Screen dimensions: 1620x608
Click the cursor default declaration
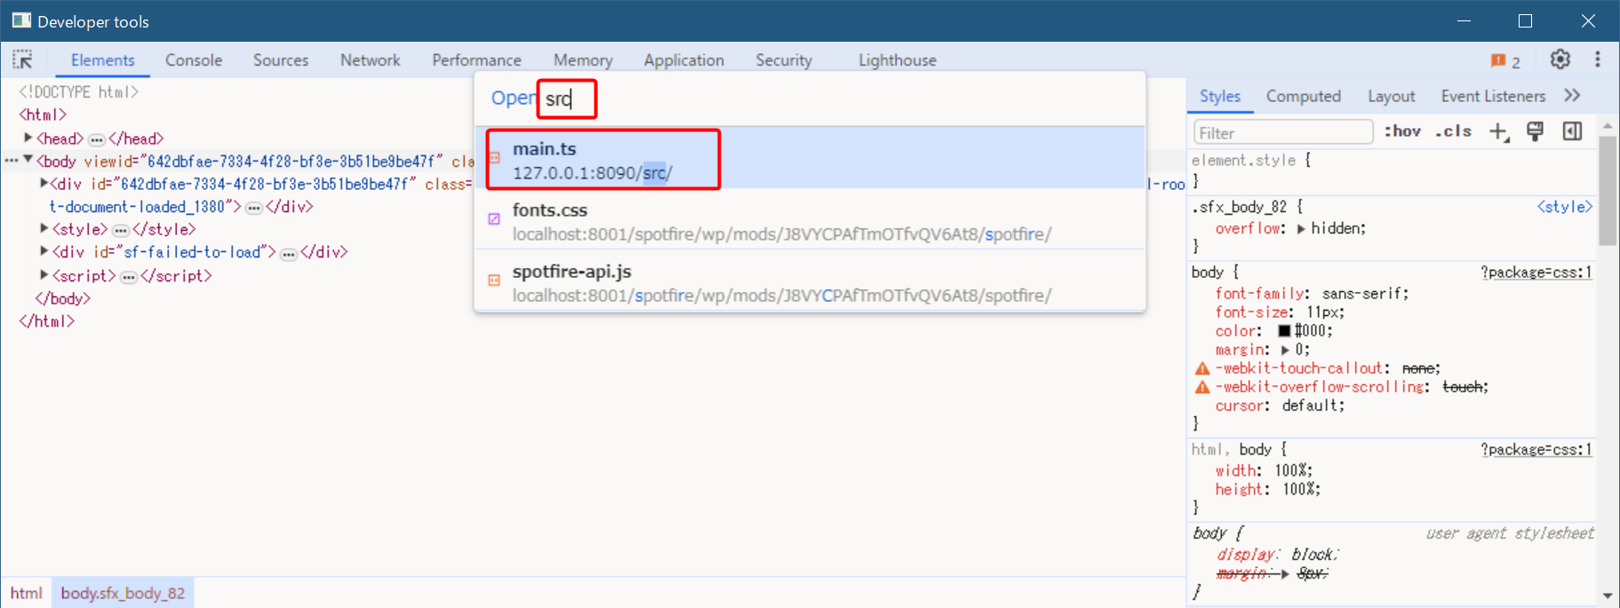click(x=1280, y=406)
